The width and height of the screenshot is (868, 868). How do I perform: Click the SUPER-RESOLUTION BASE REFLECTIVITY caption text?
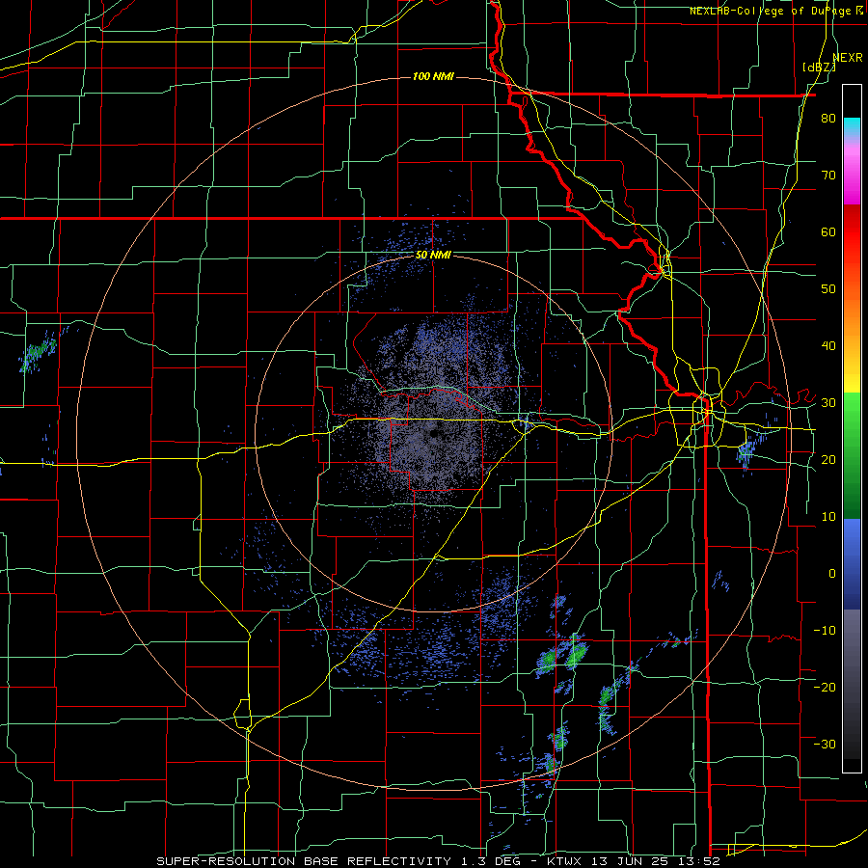(x=304, y=861)
